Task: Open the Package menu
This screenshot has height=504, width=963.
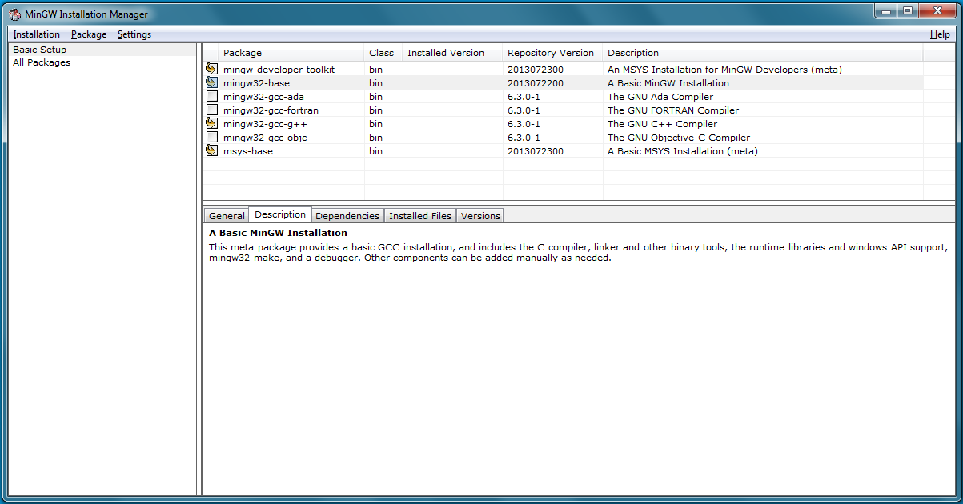Action: coord(88,34)
